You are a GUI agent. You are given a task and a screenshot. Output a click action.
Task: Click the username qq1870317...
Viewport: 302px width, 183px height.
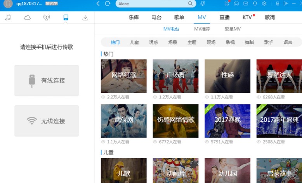29,3
